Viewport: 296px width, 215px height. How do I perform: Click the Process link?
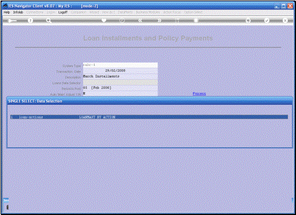[199, 93]
